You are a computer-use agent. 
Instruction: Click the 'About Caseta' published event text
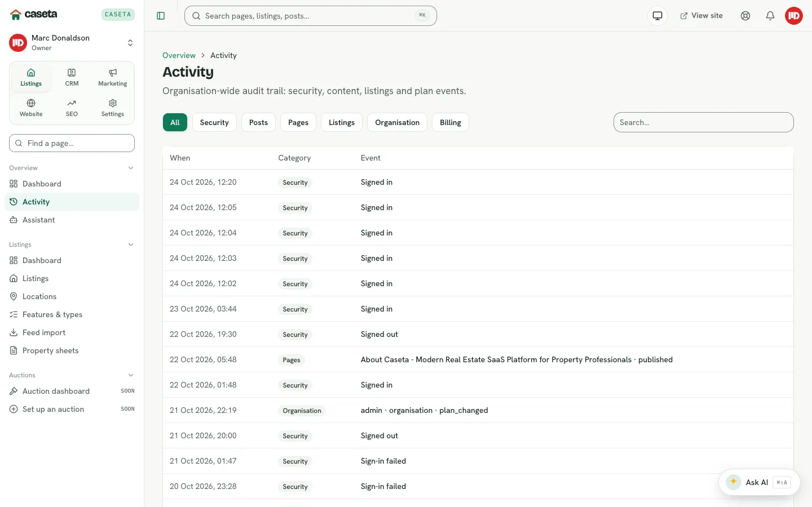click(517, 359)
